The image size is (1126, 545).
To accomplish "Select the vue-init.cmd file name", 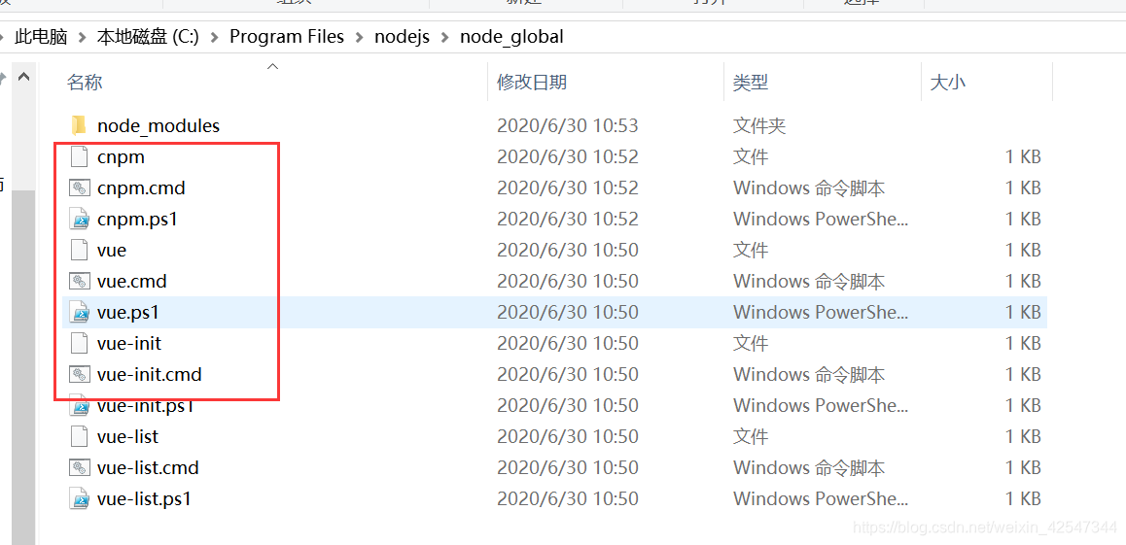I will (x=150, y=374).
